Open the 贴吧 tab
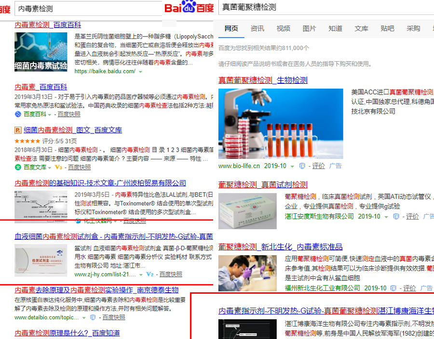 tap(387, 28)
